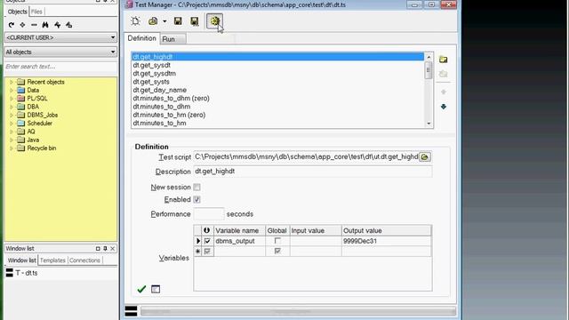Click the test list scrollbar up arrow
Screen dimensions: 569x320
point(429,57)
